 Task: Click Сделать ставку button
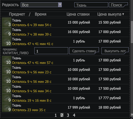(x=84, y=51)
